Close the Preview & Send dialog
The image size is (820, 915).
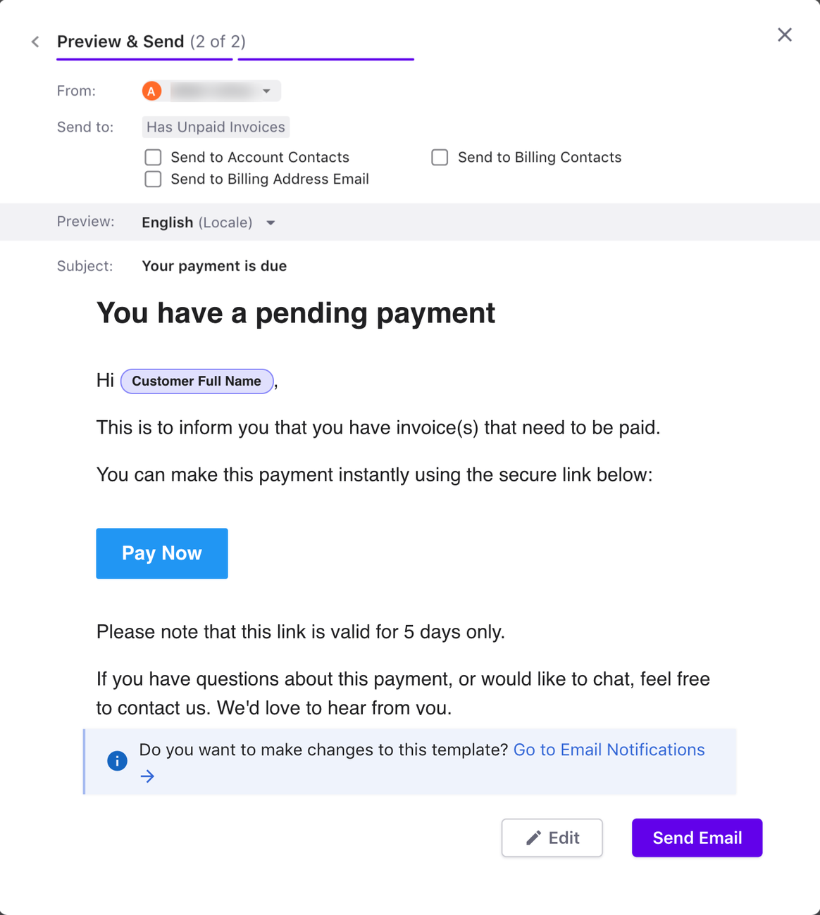click(784, 35)
